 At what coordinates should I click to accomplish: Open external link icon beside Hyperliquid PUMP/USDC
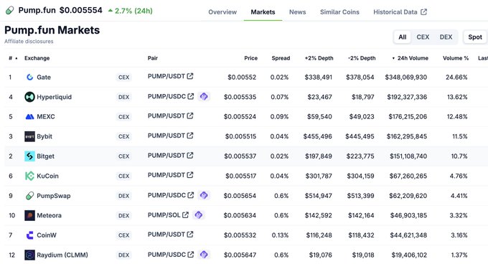point(191,96)
